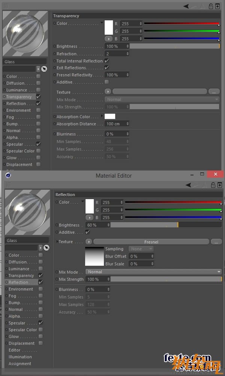Open the Mix Mode dropdown in Reflection panel
The image size is (225, 376).
[x=153, y=272]
